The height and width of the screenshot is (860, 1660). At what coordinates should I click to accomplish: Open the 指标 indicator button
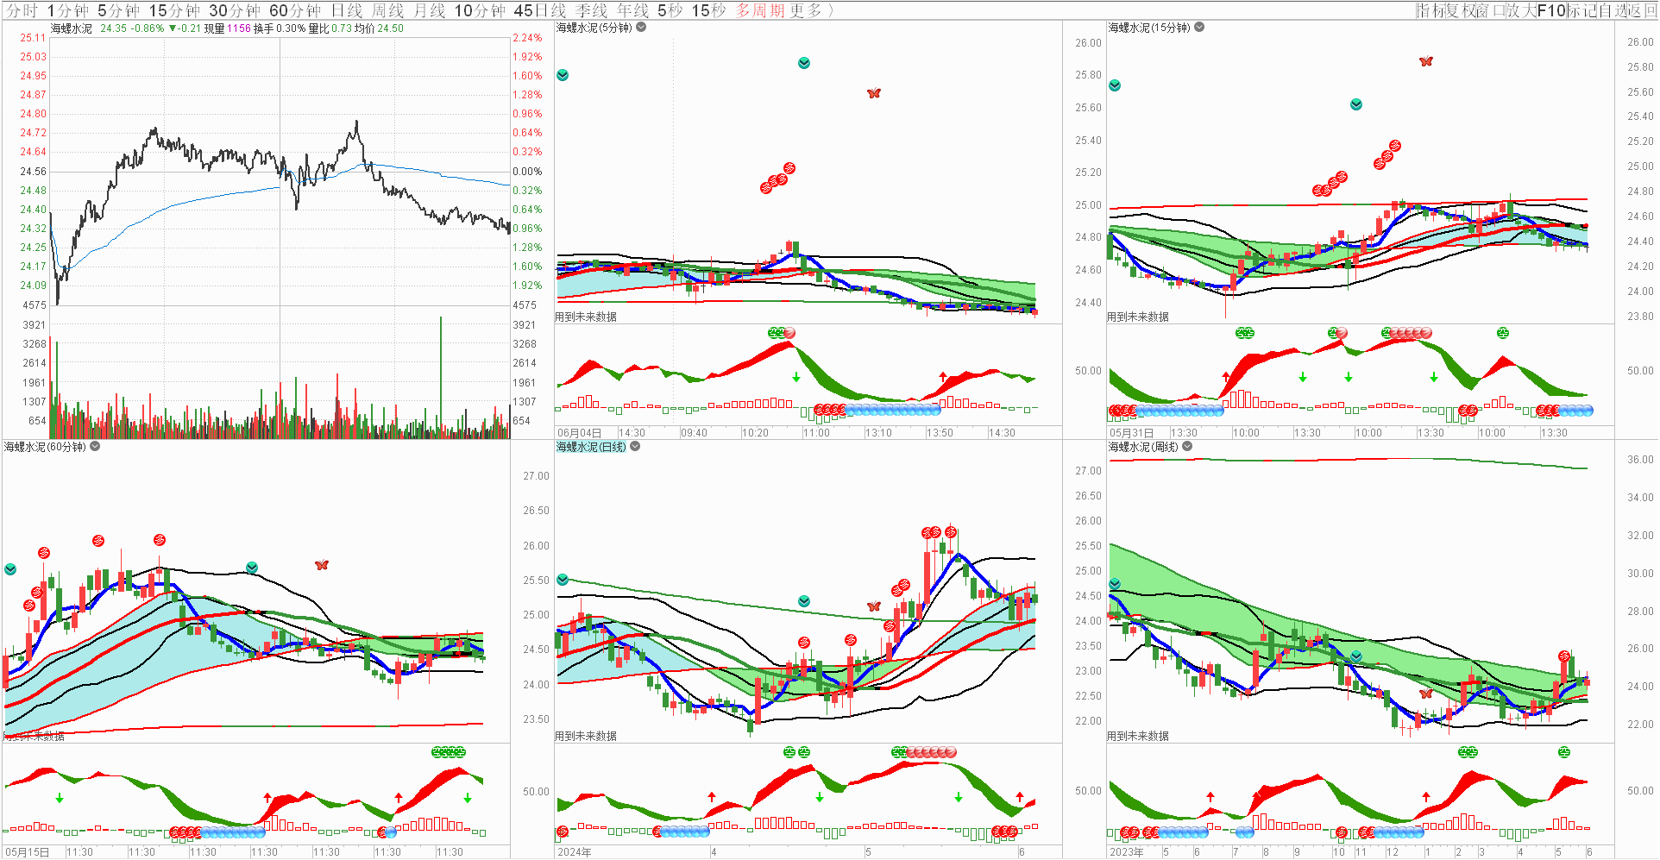point(1430,10)
